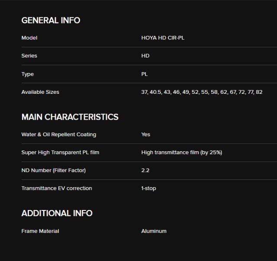This screenshot has height=261, width=277.
Task: Select the PL type value
Action: click(x=145, y=74)
